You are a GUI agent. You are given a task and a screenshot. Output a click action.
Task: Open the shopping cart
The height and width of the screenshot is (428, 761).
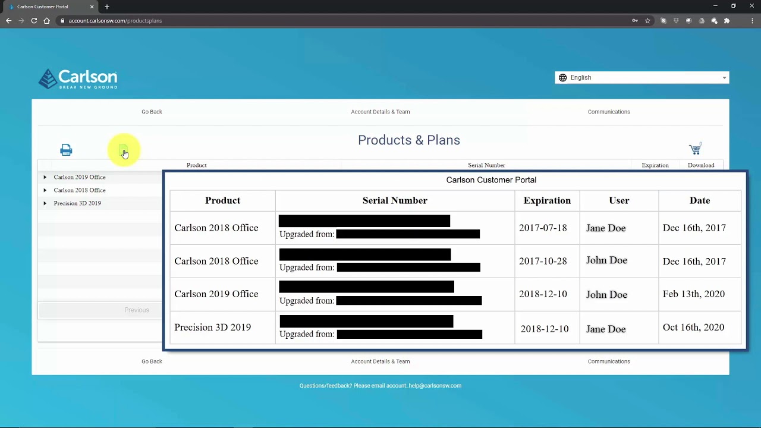695,149
